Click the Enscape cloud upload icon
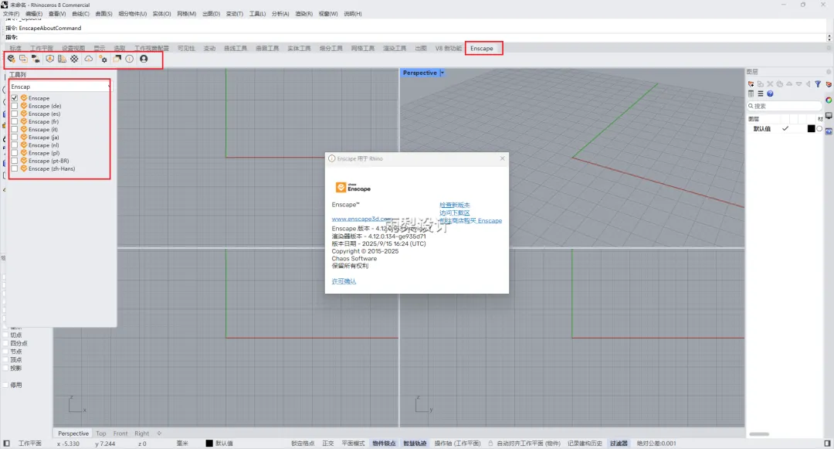Screen dimensions: 834x449 (x=88, y=59)
